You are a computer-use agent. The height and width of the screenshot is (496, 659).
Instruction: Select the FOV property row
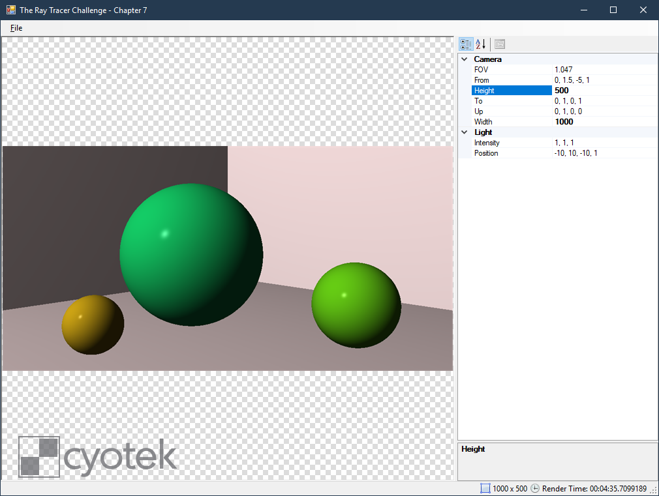509,69
